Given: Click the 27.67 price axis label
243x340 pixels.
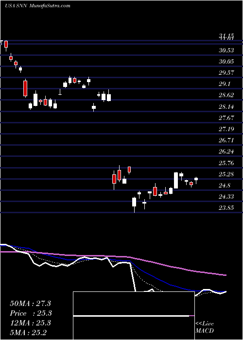Looking at the screenshot, I should (x=226, y=118).
